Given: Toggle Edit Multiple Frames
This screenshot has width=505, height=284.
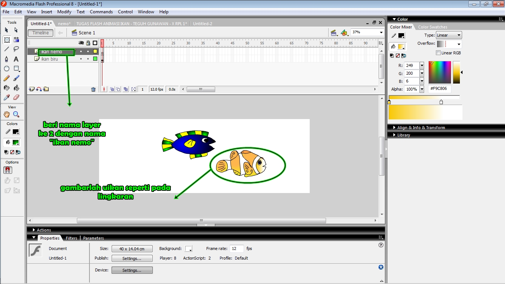Looking at the screenshot, I should [126, 89].
